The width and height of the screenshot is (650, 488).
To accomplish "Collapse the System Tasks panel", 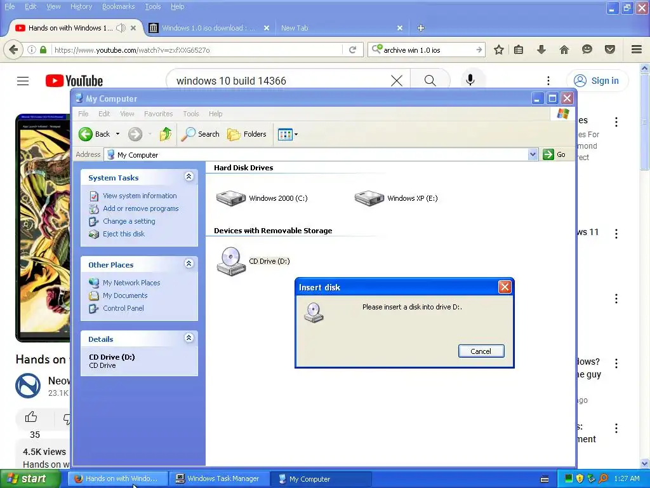I will [189, 177].
